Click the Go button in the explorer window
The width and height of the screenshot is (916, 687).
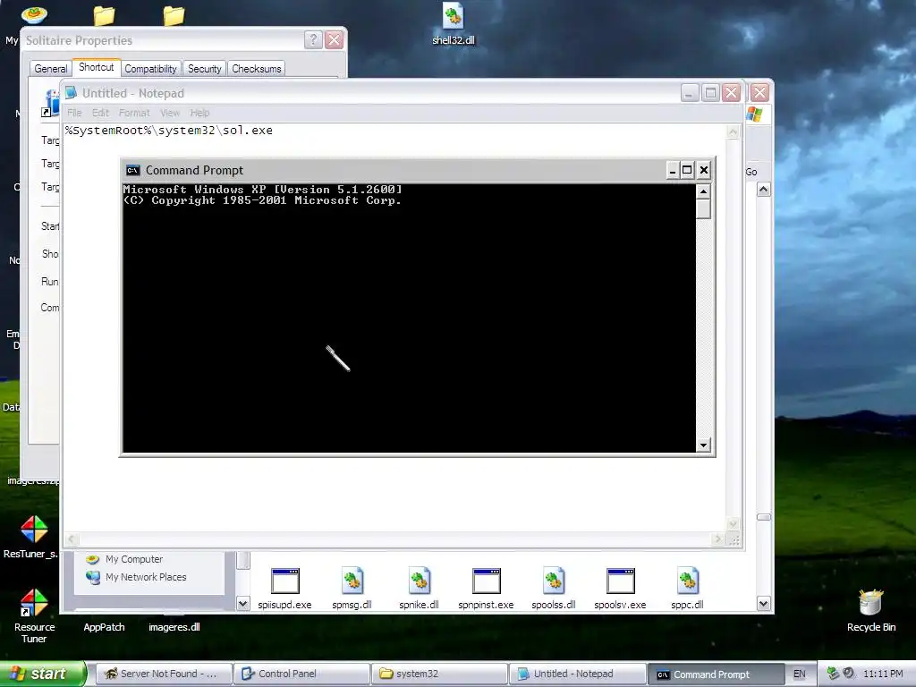[x=751, y=172]
